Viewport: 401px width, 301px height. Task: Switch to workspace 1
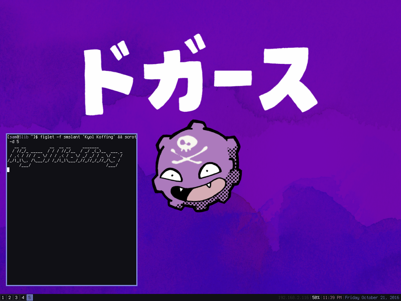pos(3,297)
